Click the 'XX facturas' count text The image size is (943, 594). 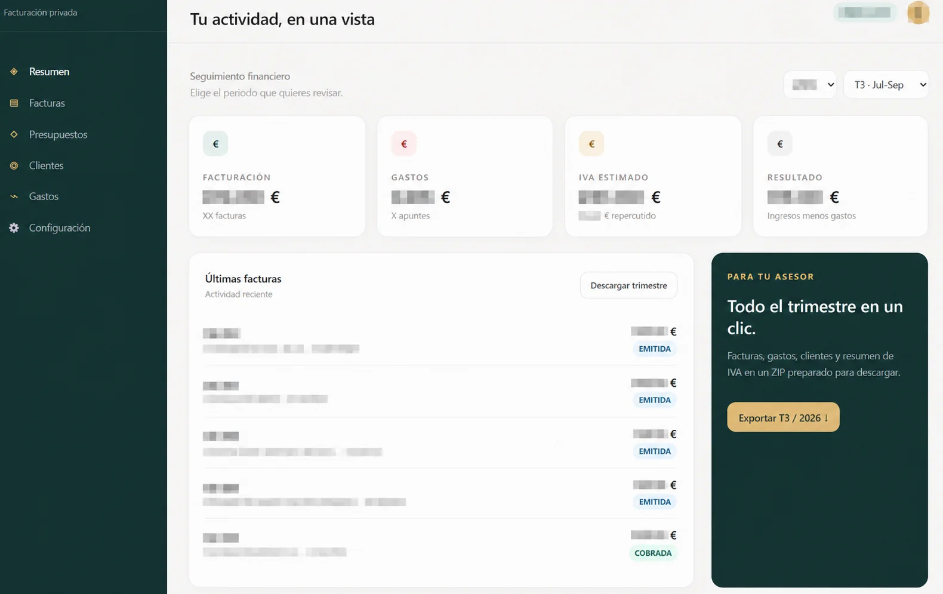[x=224, y=216]
